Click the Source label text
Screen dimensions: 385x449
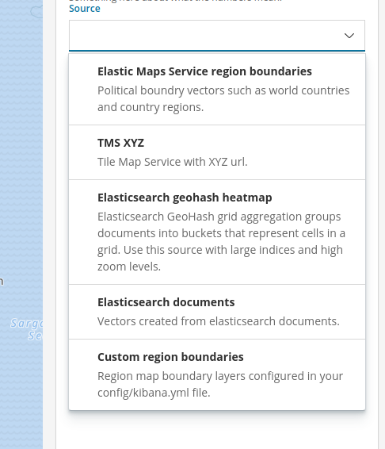(85, 9)
